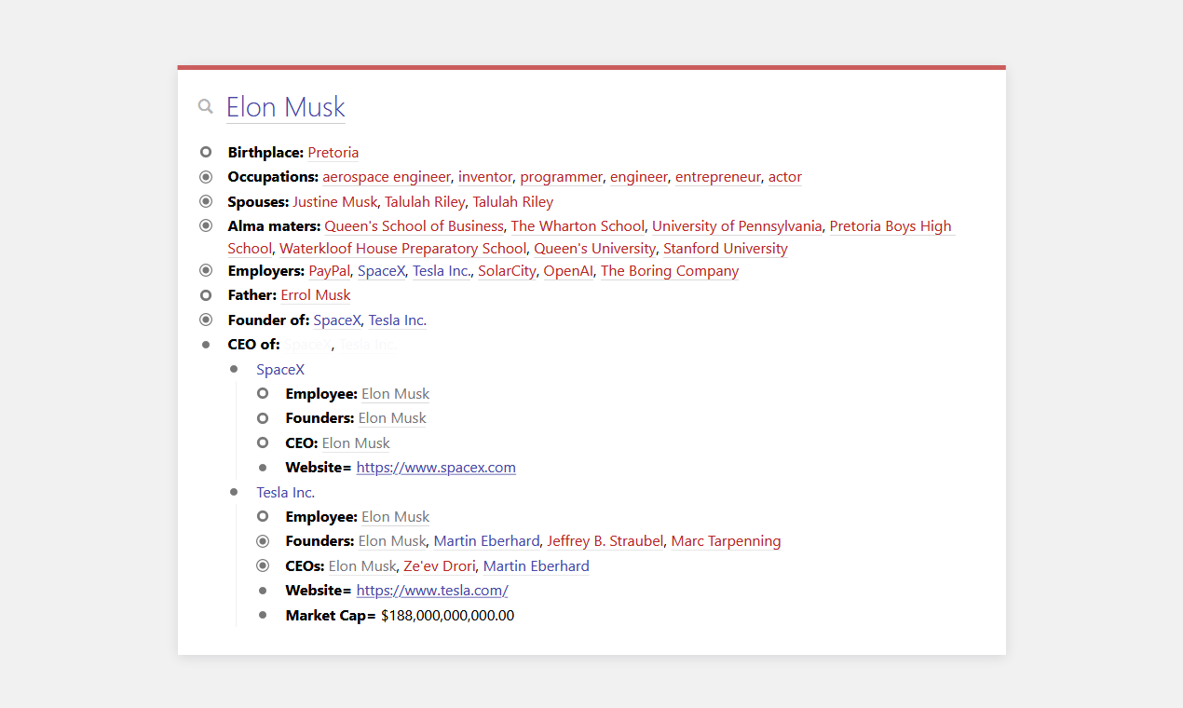Click Martin Eberhard in the CEOs row

click(537, 566)
